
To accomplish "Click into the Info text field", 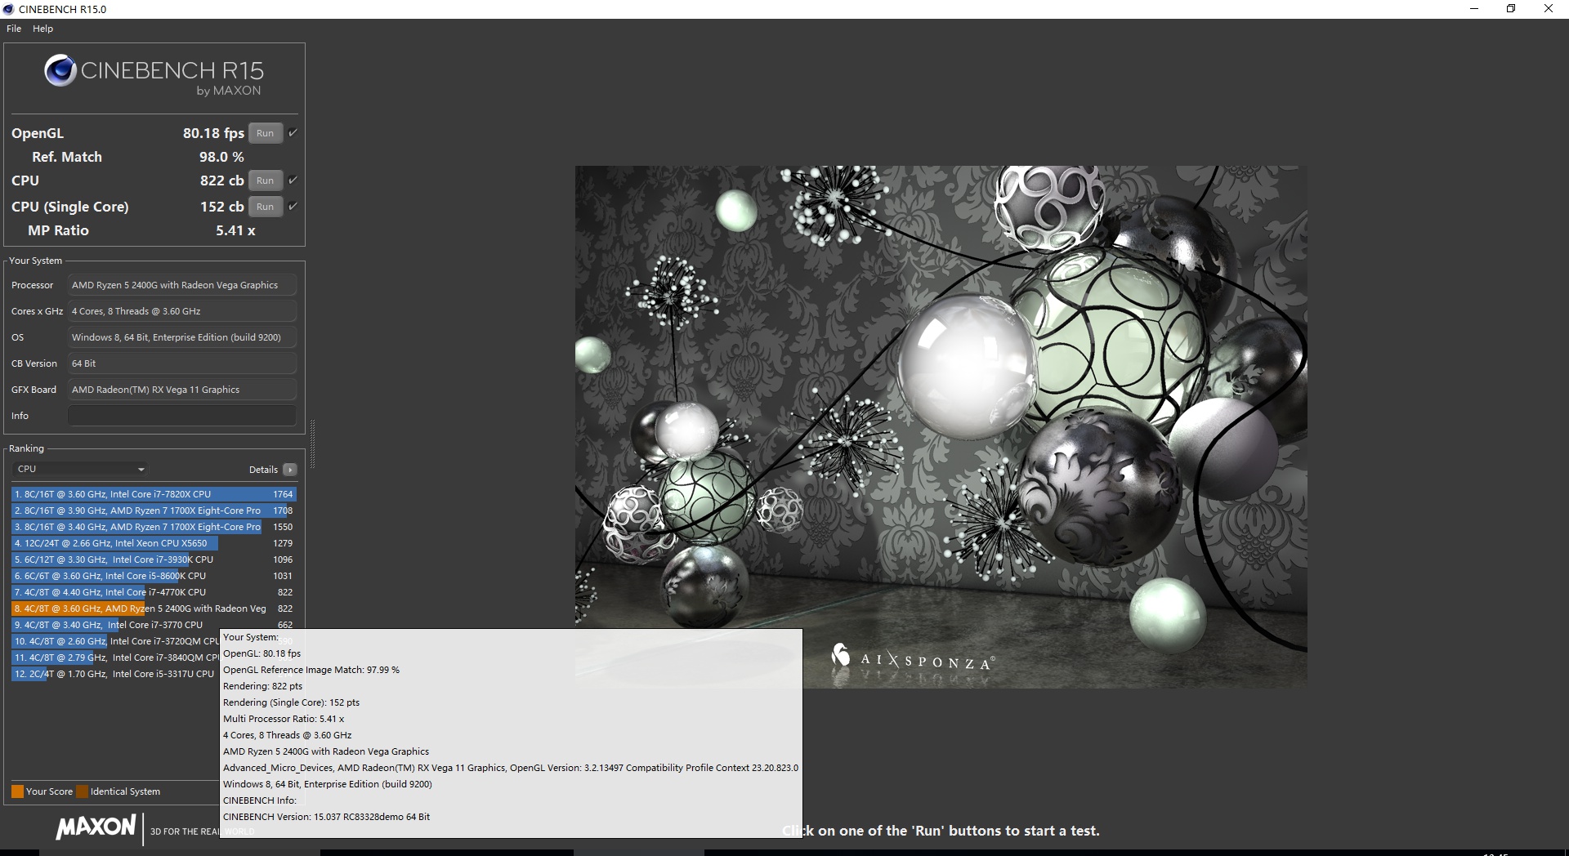I will pyautogui.click(x=181, y=416).
